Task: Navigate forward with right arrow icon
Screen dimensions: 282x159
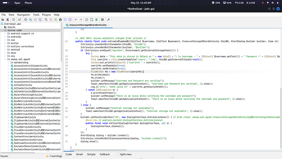Action: [x=81, y=20]
